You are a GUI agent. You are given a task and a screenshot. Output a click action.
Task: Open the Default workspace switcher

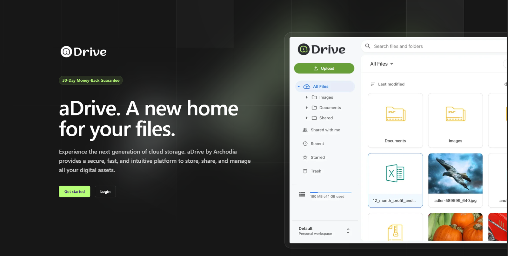[x=324, y=231]
